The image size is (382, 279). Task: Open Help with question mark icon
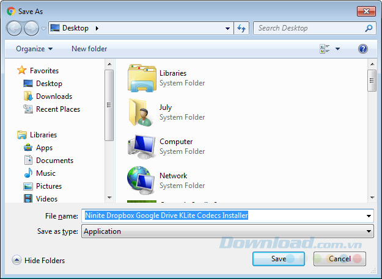point(363,49)
